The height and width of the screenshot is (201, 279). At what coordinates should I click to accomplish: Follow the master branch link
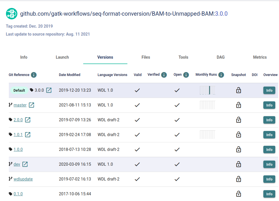coord(19,105)
